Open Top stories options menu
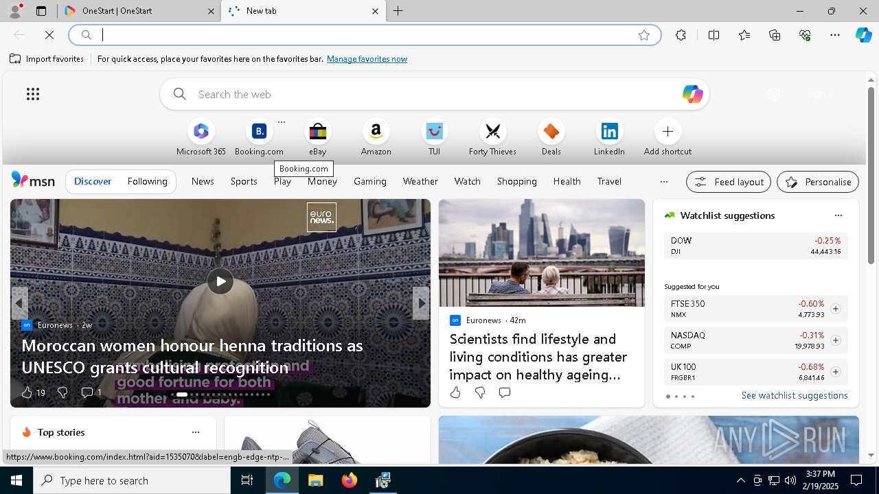Screen dimensions: 879x494 (x=196, y=432)
